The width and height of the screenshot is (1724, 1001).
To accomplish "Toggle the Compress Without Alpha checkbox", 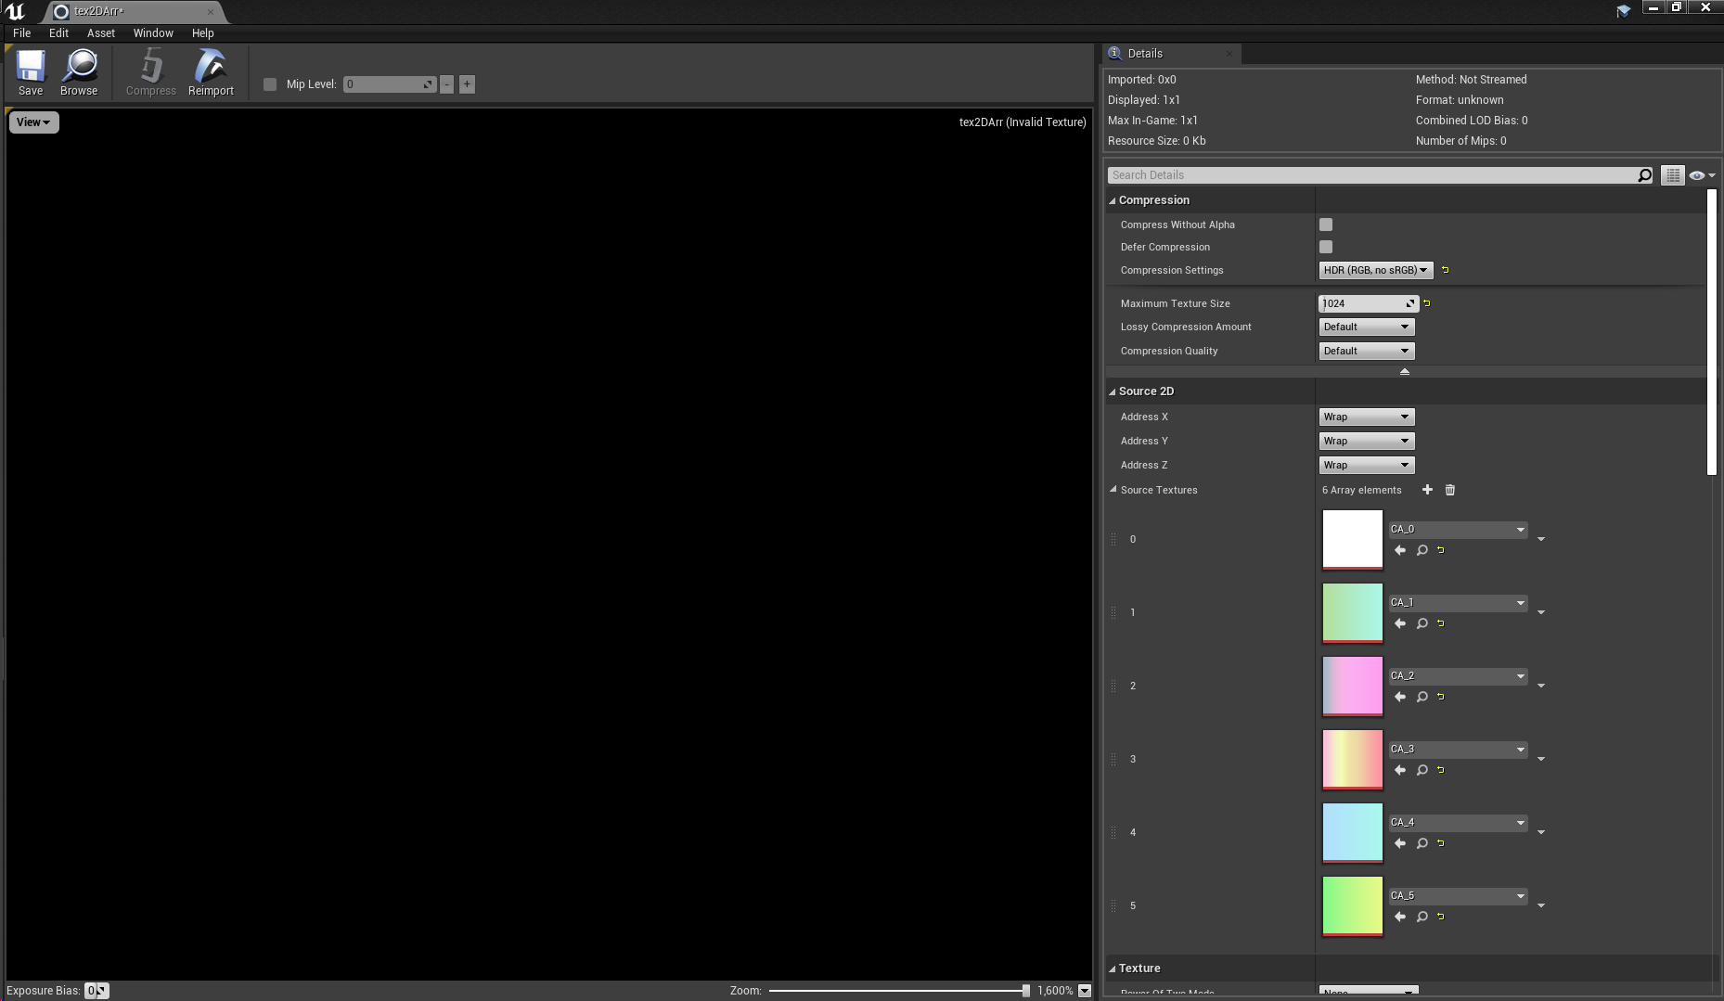I will (1325, 224).
